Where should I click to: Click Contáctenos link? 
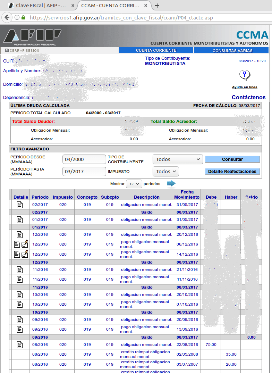pyautogui.click(x=249, y=97)
